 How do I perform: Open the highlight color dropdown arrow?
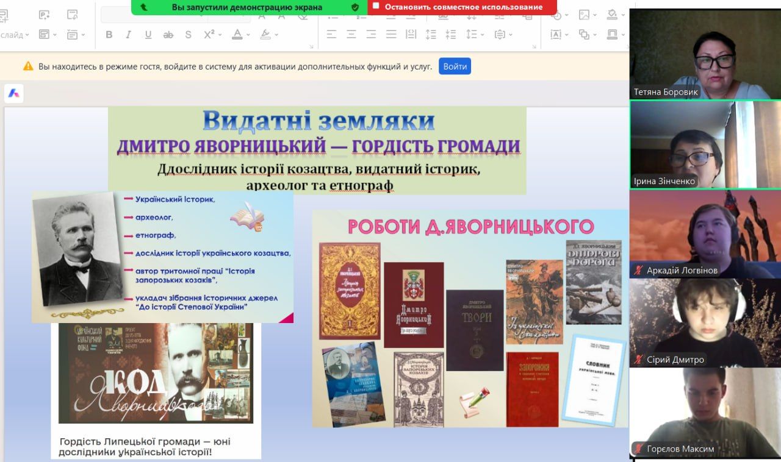click(276, 35)
